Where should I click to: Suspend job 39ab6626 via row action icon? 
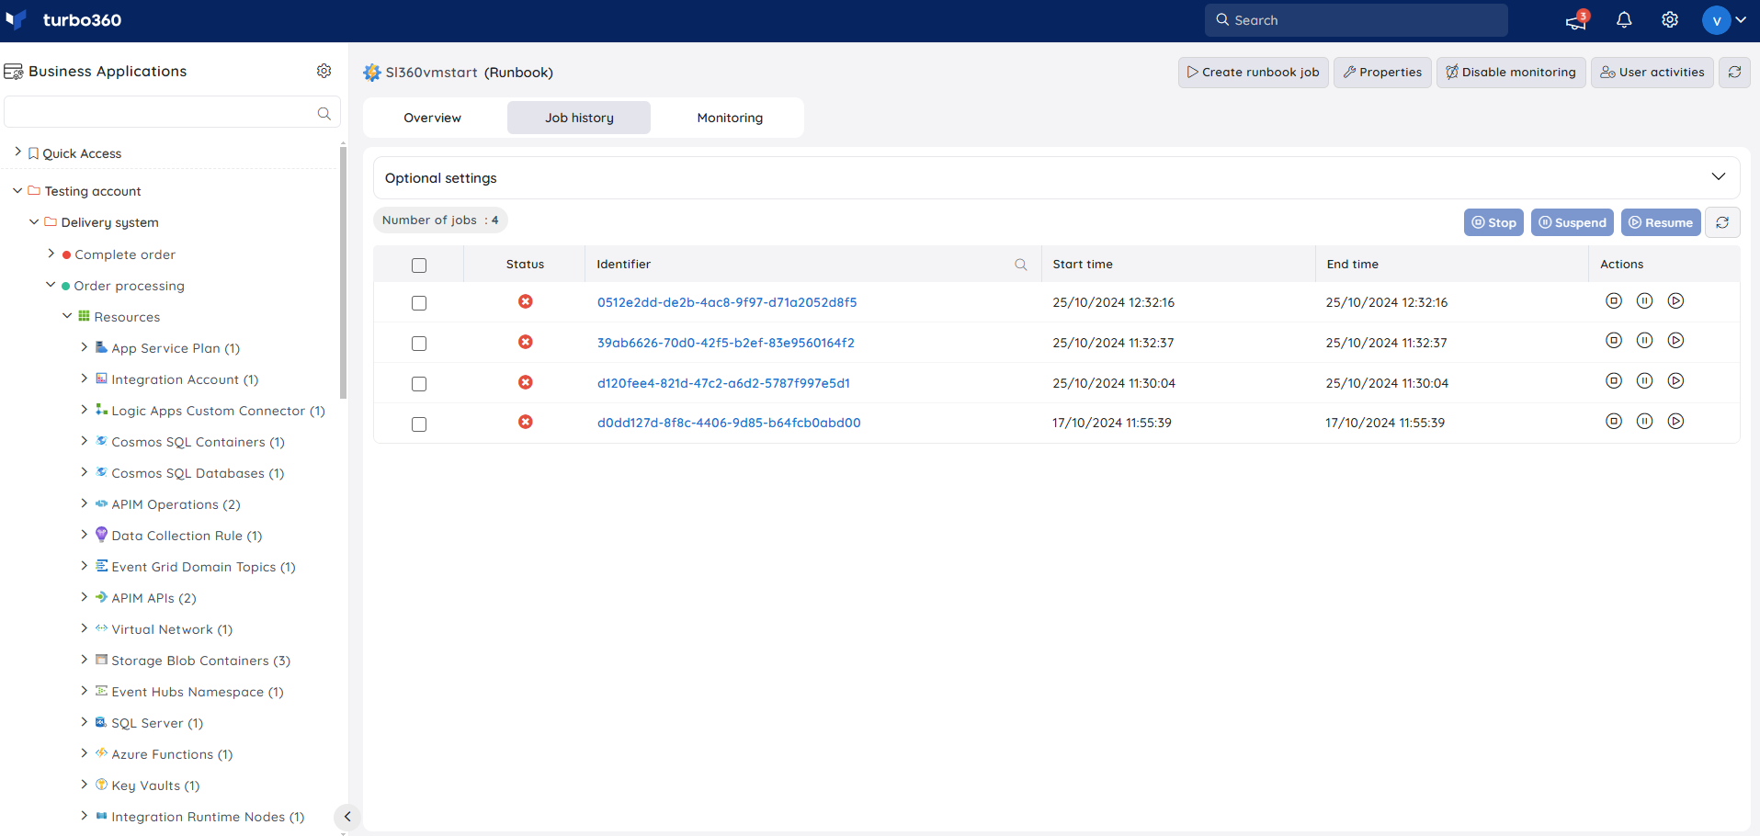click(x=1644, y=341)
